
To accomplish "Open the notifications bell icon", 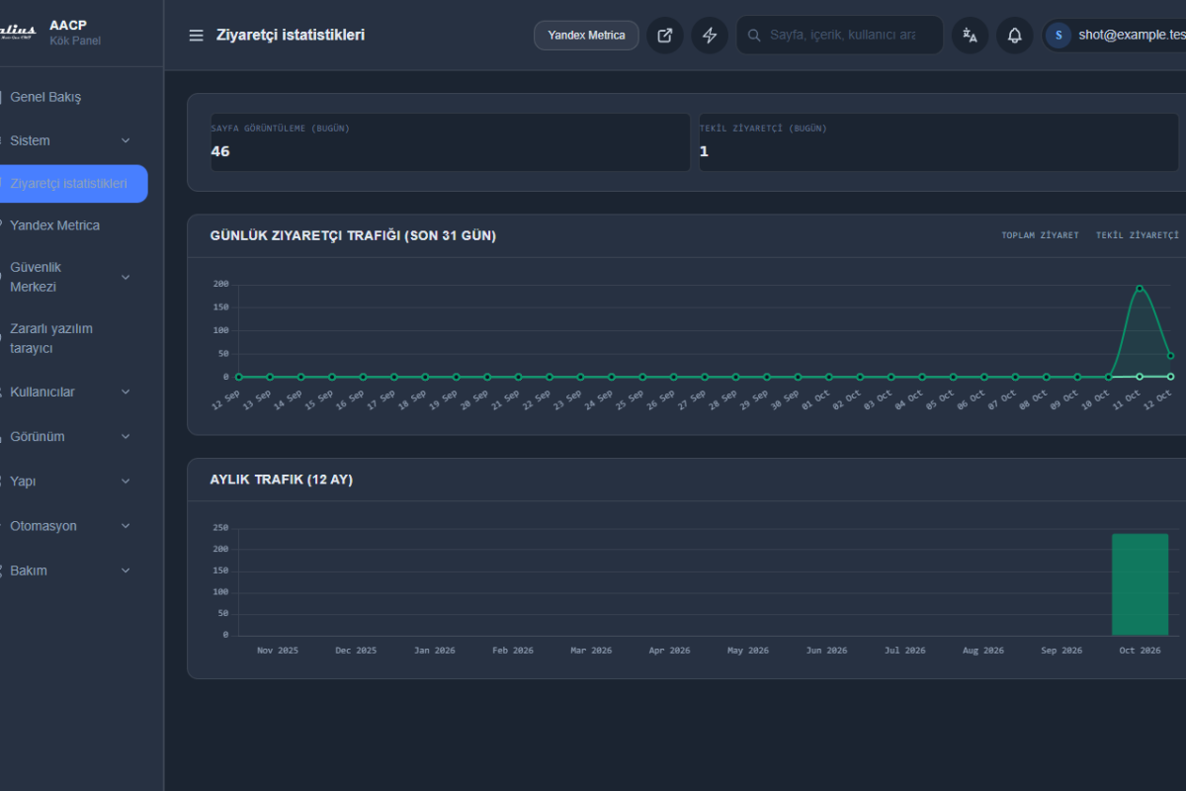I will tap(1015, 36).
